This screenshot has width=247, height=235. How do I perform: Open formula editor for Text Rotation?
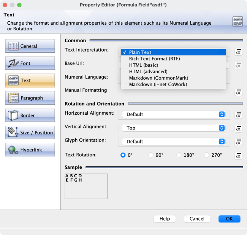coord(238,156)
